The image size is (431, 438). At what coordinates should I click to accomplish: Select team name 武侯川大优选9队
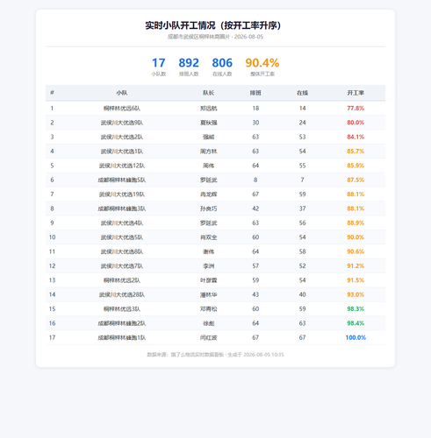[x=122, y=123]
